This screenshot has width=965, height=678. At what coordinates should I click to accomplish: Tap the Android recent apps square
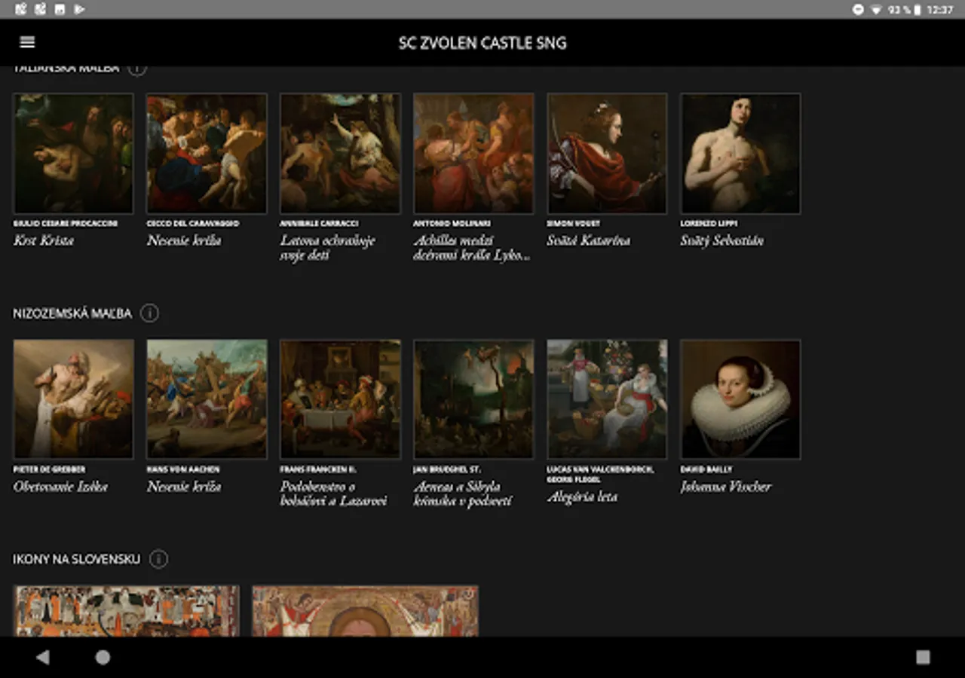tap(923, 657)
